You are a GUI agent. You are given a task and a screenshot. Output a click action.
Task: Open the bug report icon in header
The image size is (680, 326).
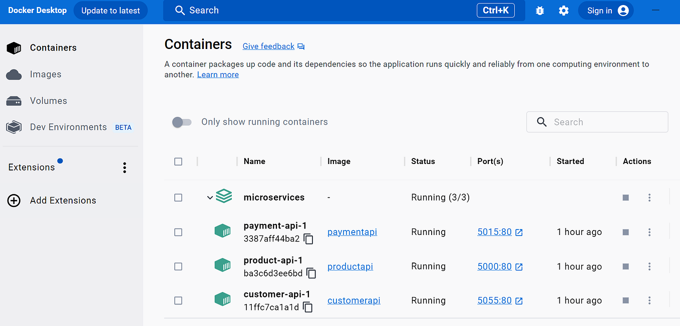540,10
